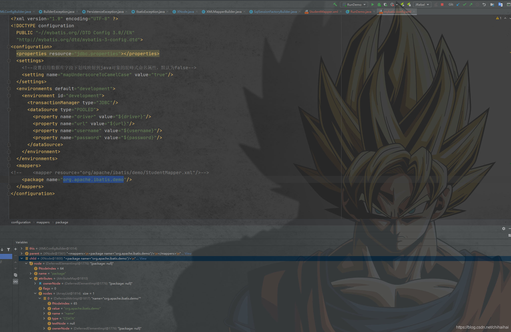
Task: Open the Project Structure folder icon
Action: click(492, 4)
